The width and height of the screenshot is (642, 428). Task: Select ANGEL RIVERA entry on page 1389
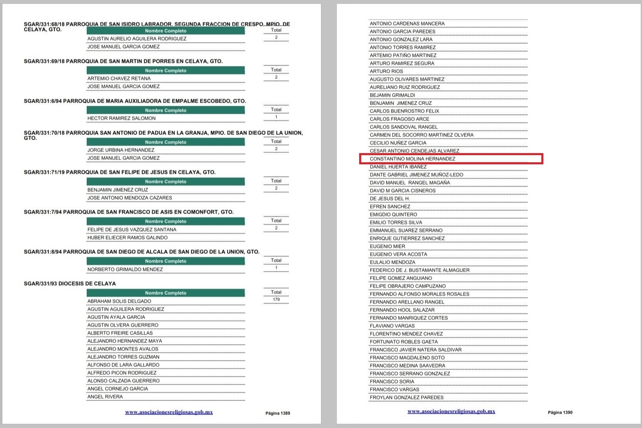(105, 397)
